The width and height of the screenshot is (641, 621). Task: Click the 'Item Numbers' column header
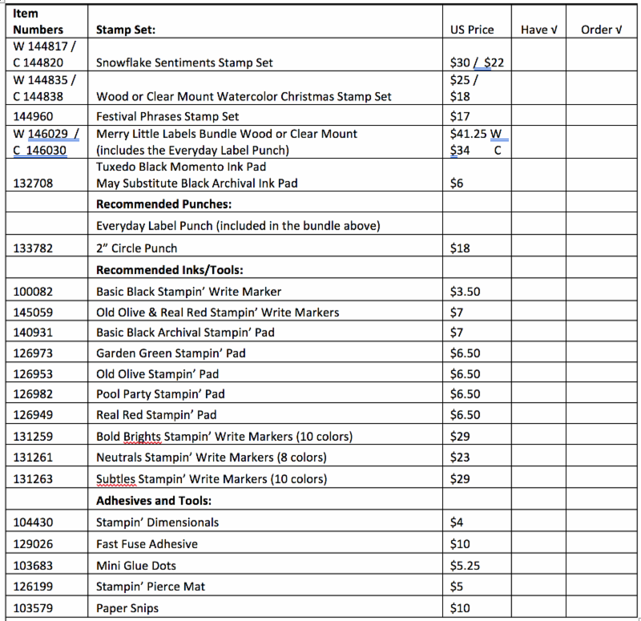[38, 22]
